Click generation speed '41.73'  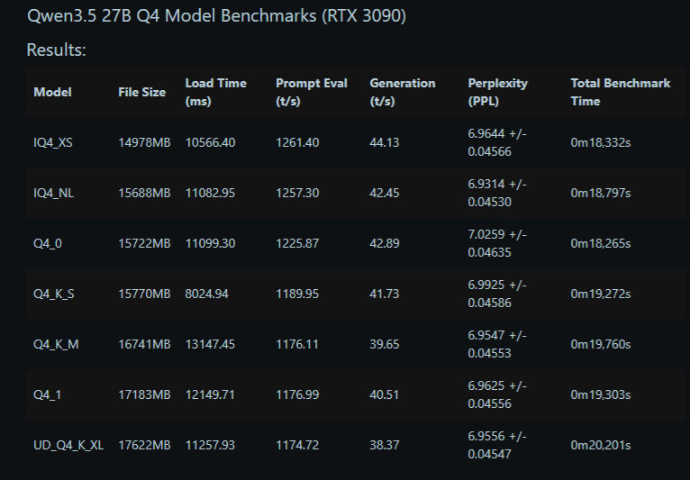point(384,294)
